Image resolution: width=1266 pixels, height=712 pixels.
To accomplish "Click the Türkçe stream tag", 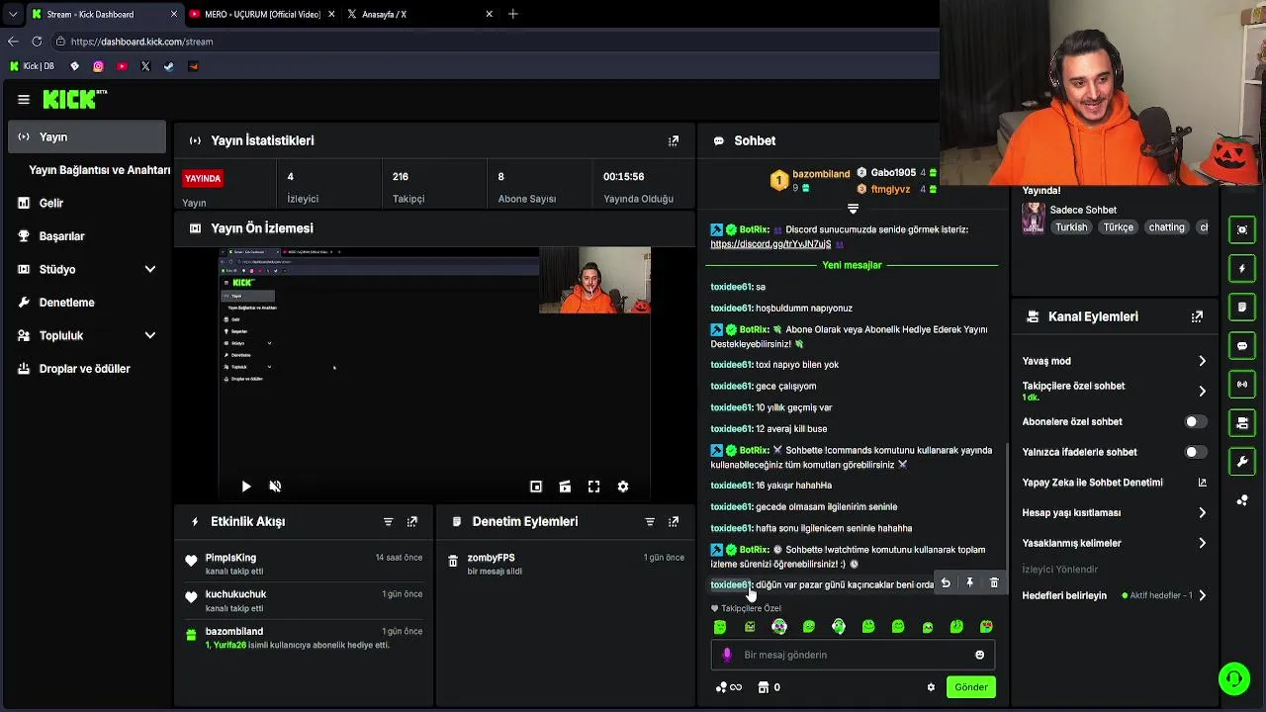I will coord(1119,227).
